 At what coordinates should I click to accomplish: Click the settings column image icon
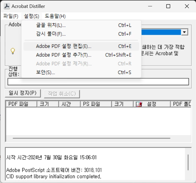point(139,104)
